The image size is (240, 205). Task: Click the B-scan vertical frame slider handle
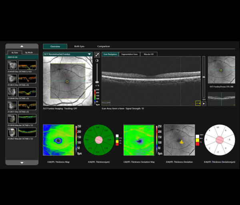(x=204, y=77)
